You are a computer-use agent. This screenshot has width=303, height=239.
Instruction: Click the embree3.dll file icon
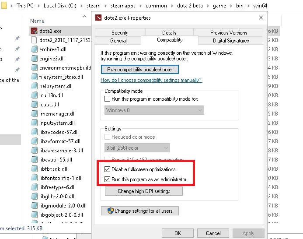[34, 49]
